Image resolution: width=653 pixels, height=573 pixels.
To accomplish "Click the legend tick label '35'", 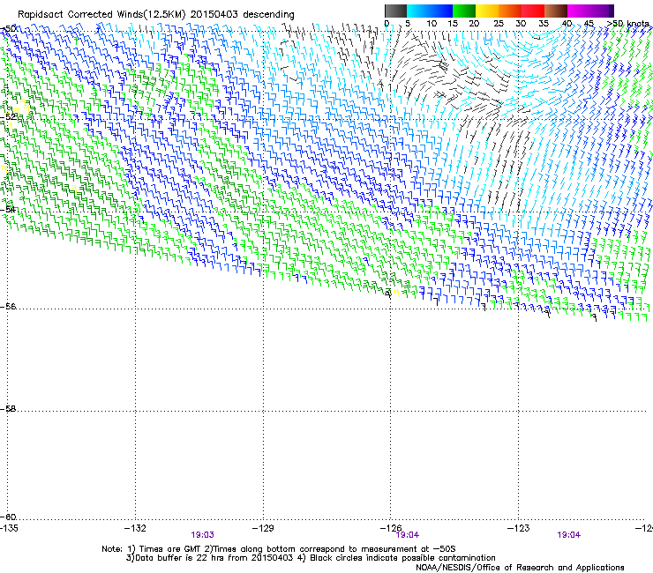I will point(544,24).
